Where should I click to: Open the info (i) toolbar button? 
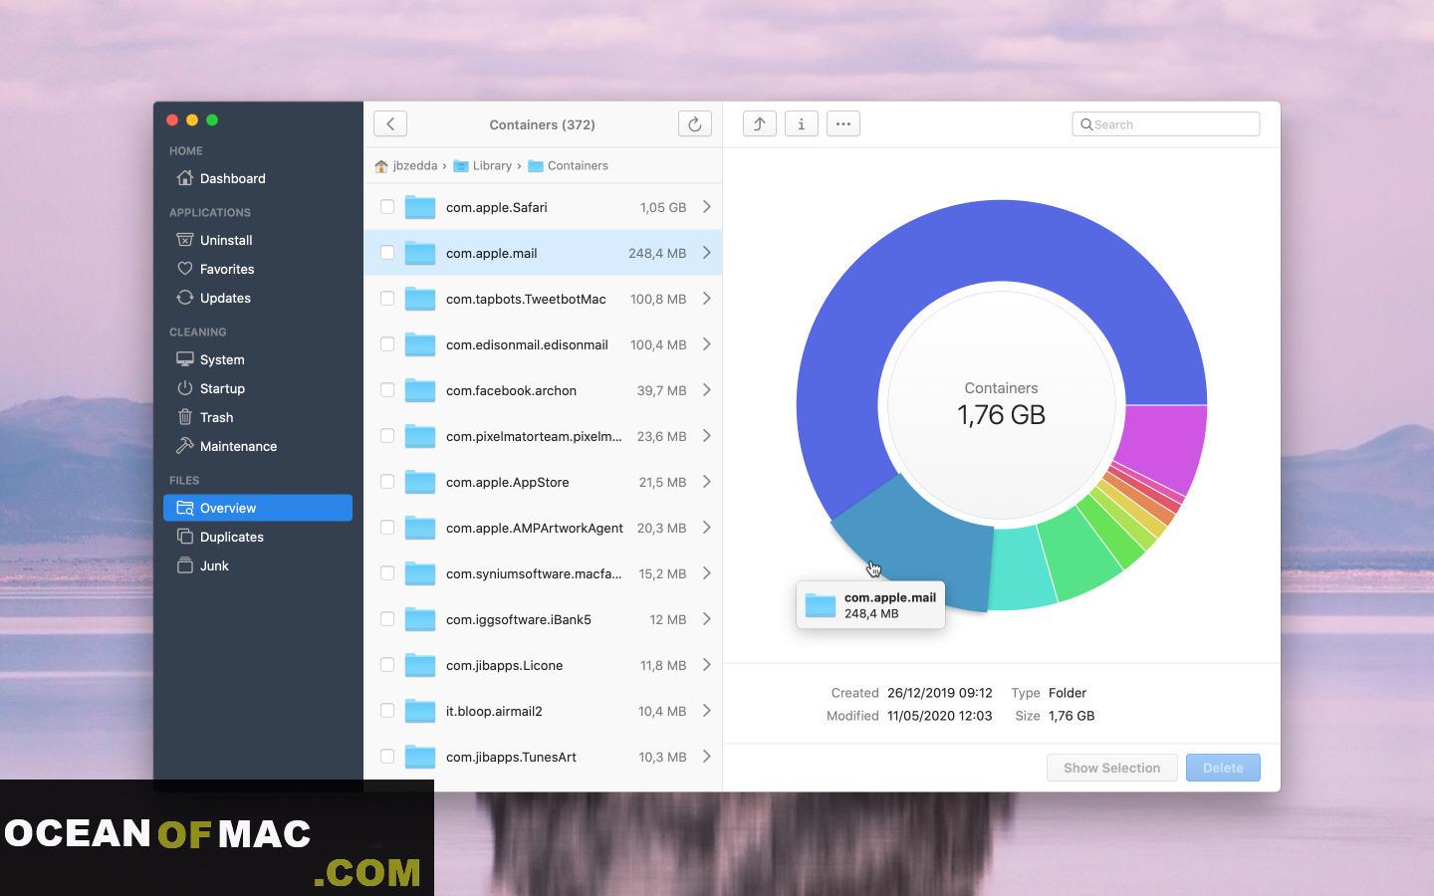click(x=802, y=124)
